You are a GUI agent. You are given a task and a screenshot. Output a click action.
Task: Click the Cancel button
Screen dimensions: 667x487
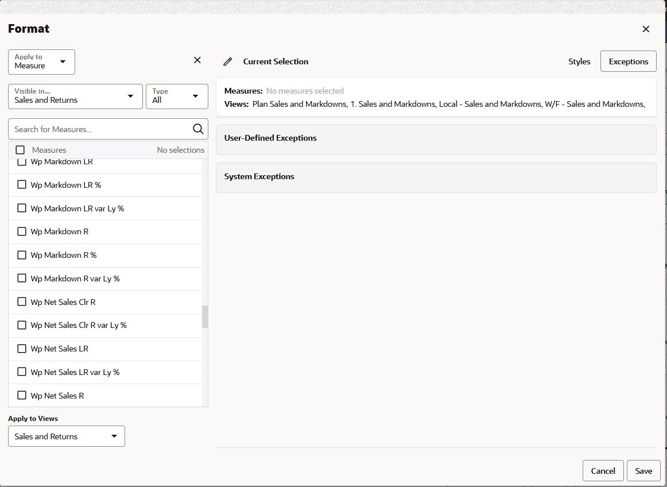click(603, 470)
